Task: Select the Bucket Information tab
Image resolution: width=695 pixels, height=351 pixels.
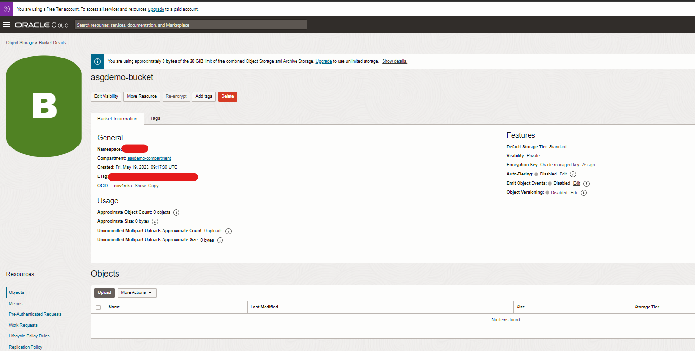Action: click(x=117, y=118)
